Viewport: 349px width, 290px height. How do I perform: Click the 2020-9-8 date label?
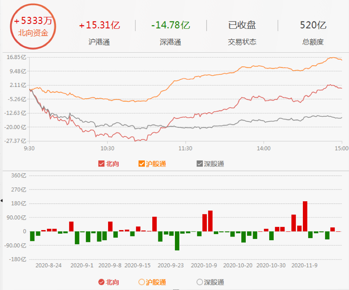[x=110, y=266]
